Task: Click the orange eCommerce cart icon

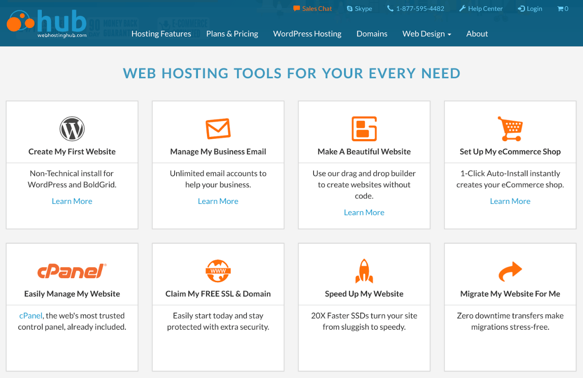Action: pos(510,129)
